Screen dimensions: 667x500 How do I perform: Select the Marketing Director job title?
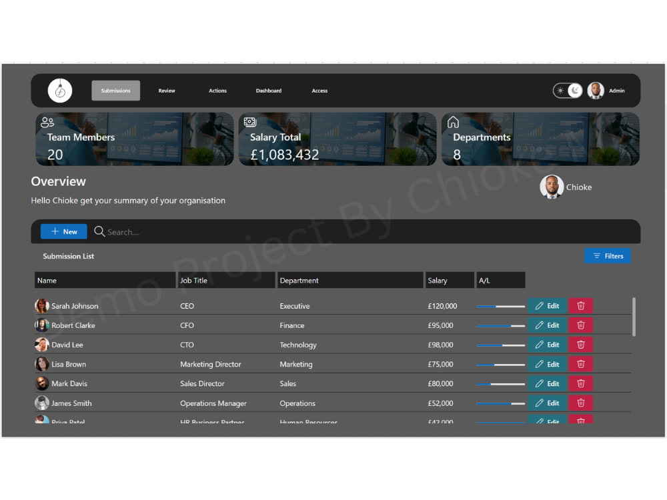click(x=211, y=364)
